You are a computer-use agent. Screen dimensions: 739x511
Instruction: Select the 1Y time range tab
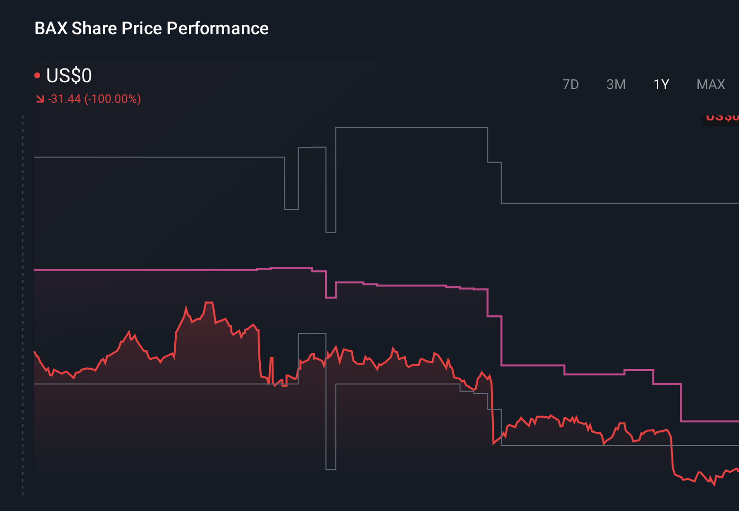[x=661, y=84]
